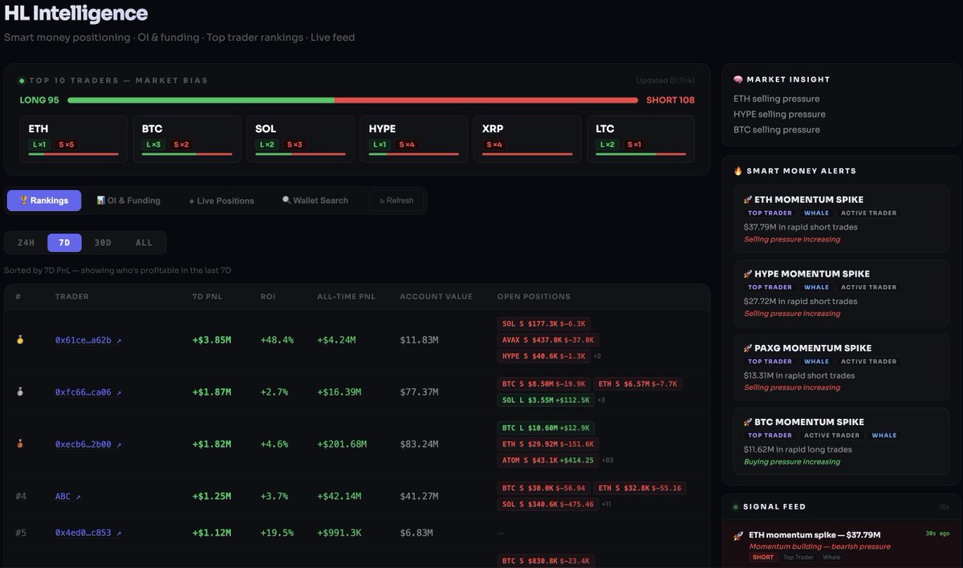Screen dimensions: 963x568
Task: Open the Rankings tab
Action: point(44,201)
